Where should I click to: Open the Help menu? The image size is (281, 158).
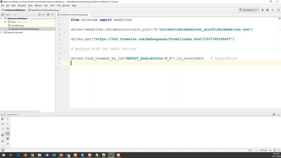(x=74, y=6)
